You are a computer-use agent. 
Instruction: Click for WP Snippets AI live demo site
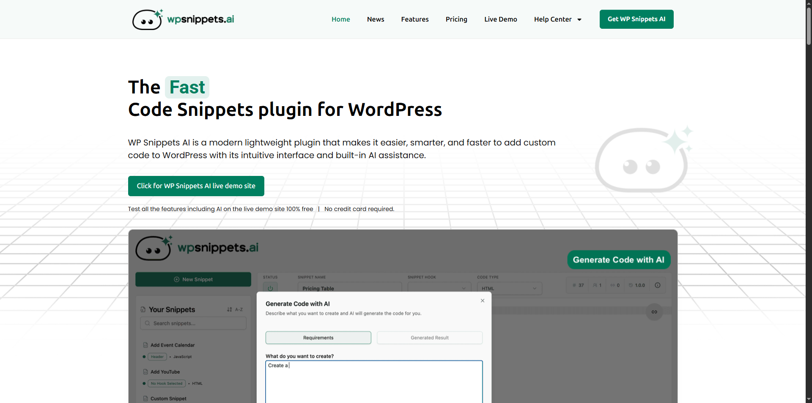click(196, 186)
